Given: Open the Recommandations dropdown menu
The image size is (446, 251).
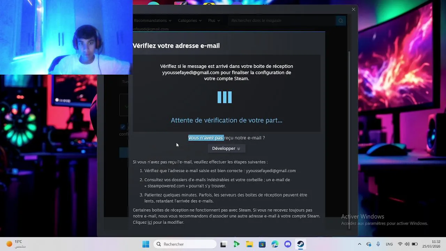Looking at the screenshot, I should pos(152,21).
